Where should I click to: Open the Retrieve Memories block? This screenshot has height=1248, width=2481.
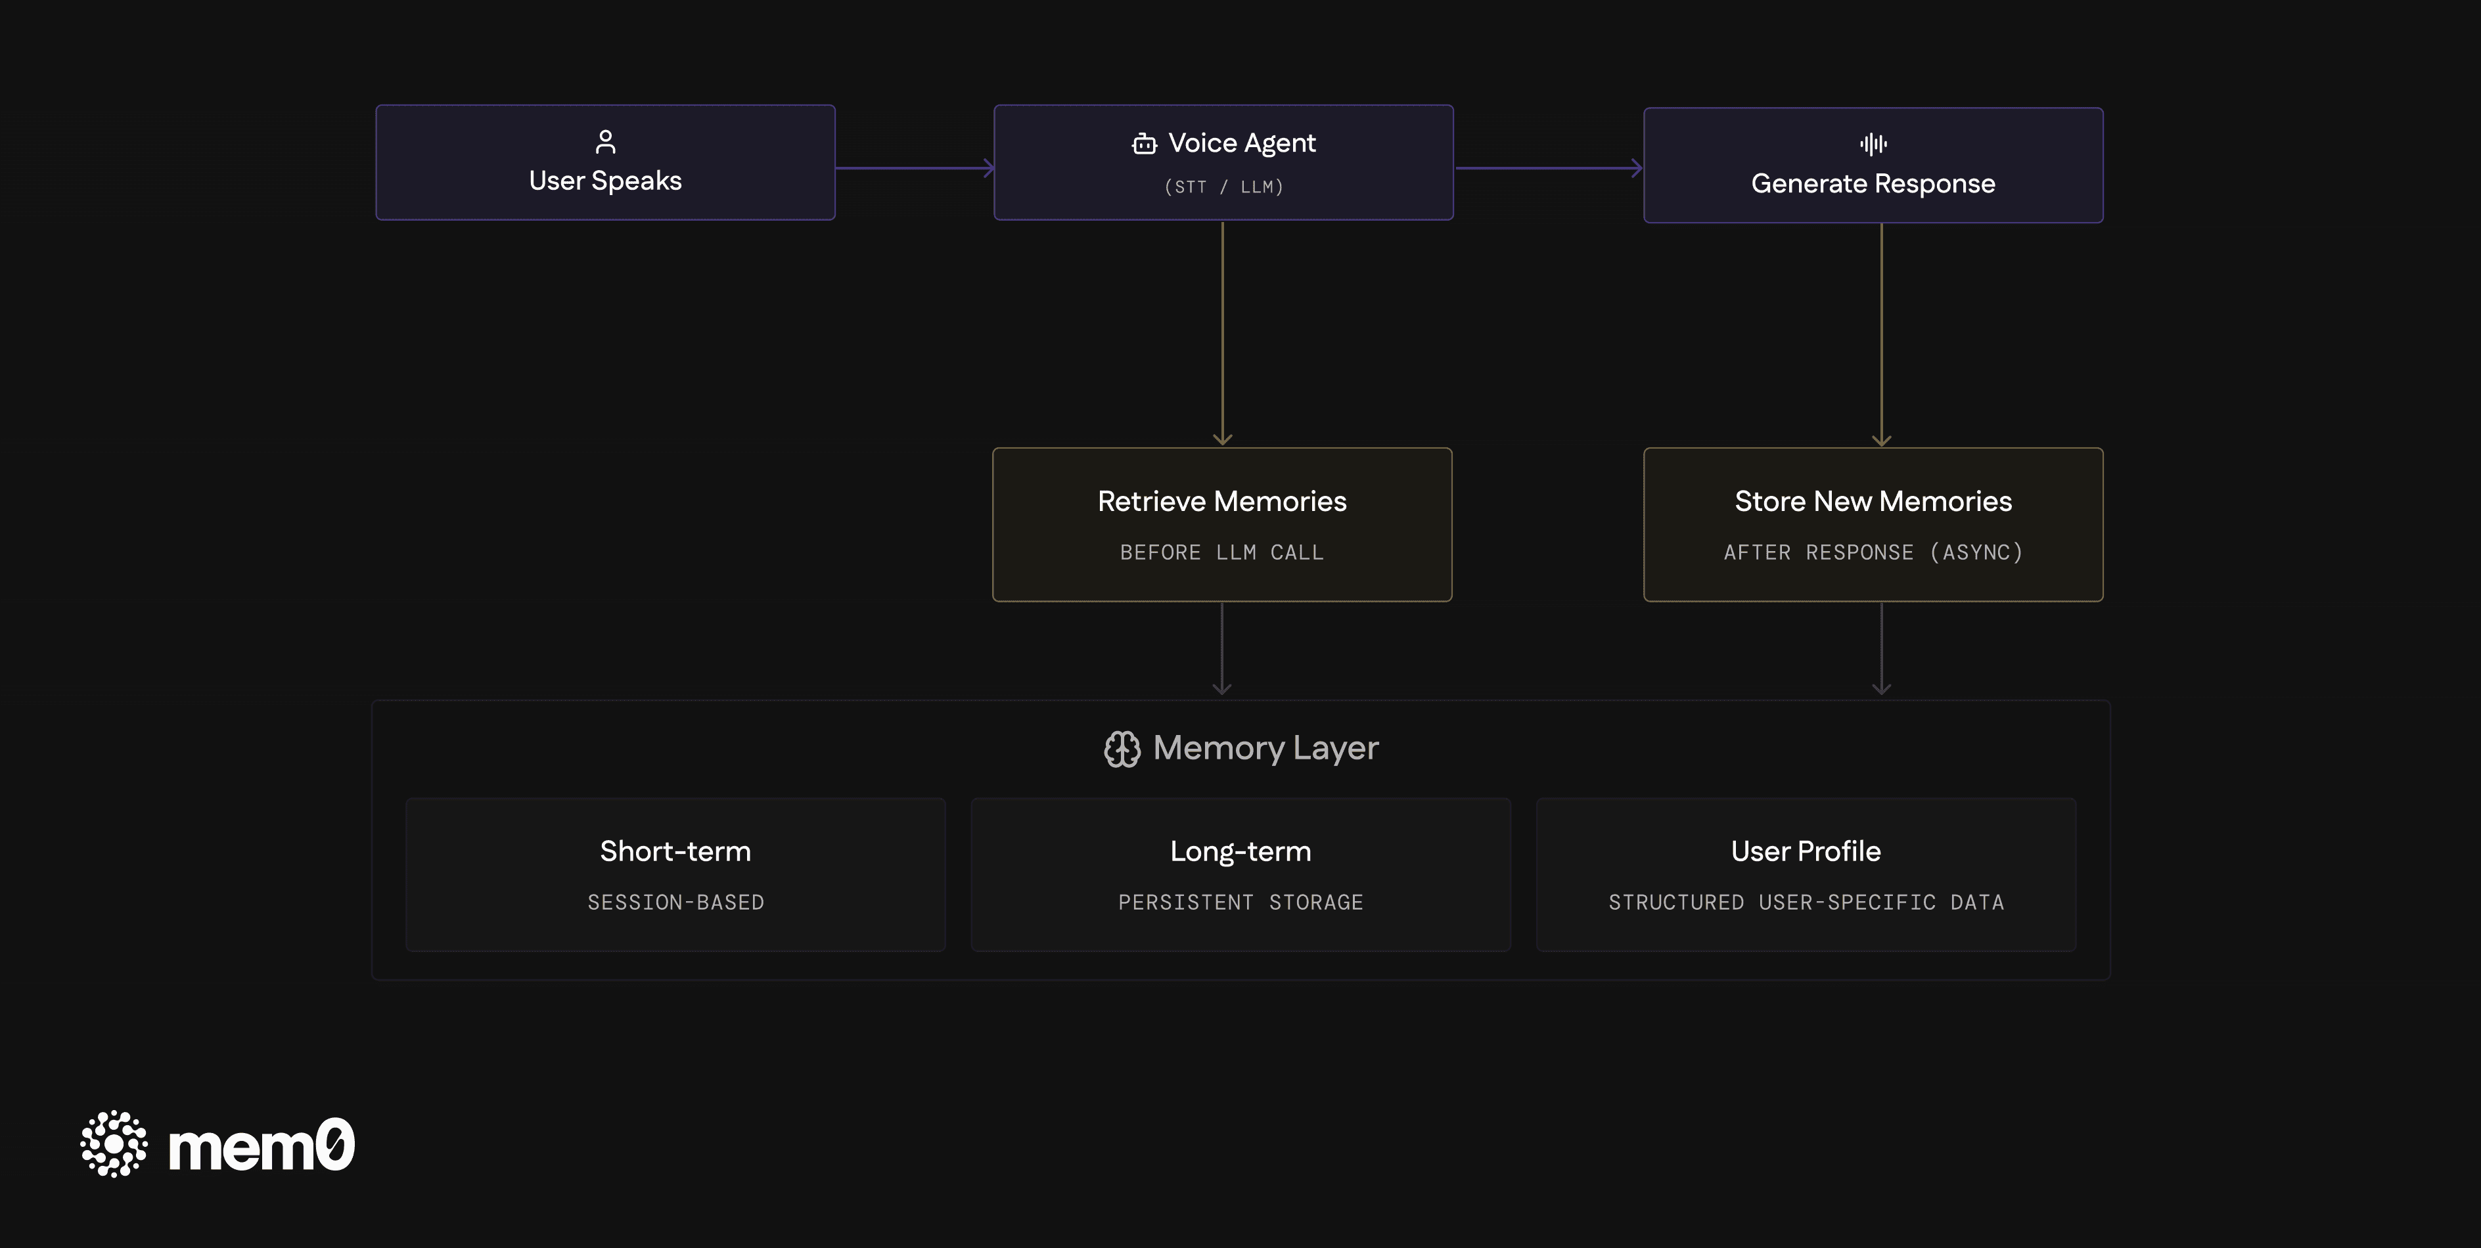(x=1221, y=525)
